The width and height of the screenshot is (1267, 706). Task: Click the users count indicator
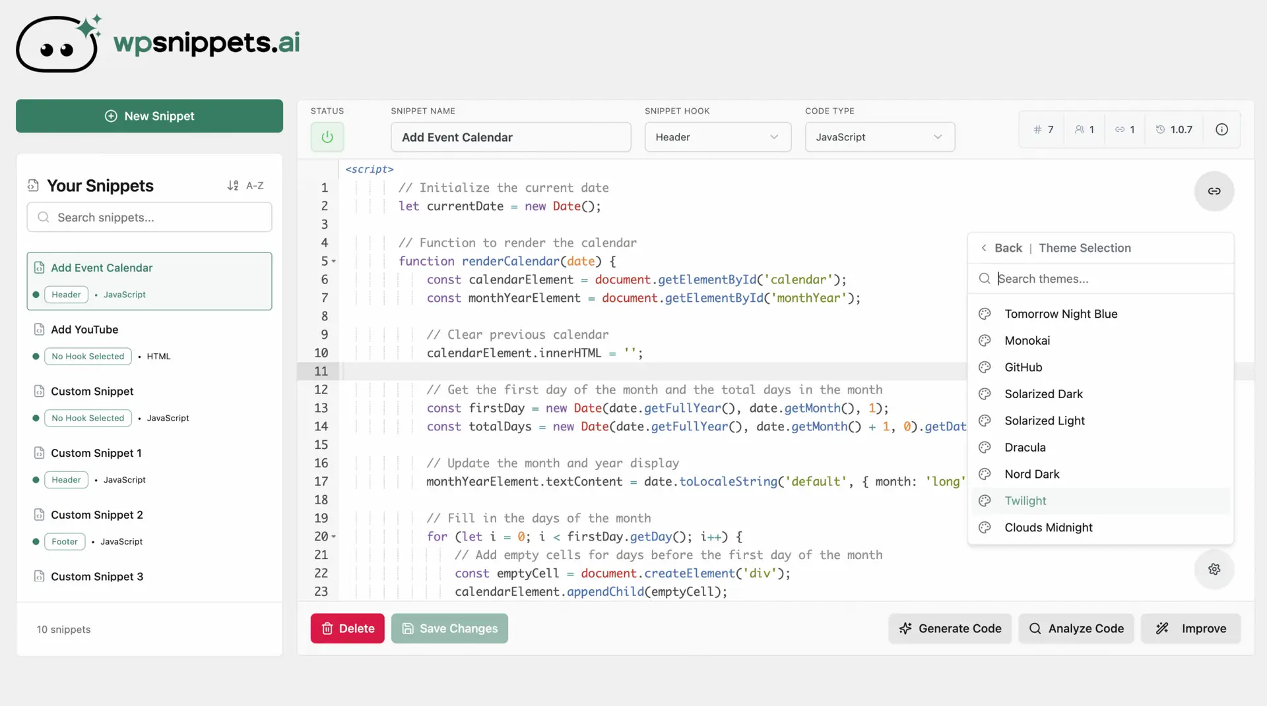(x=1084, y=129)
